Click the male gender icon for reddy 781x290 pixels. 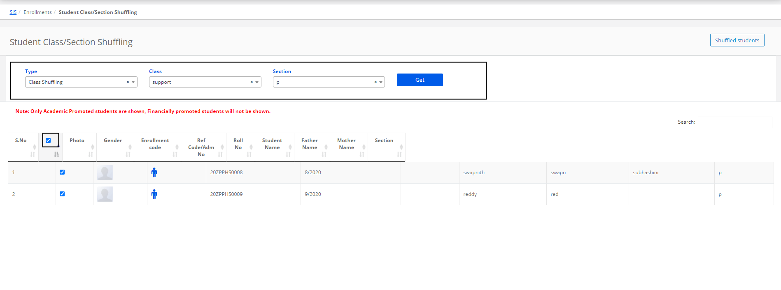(x=154, y=194)
